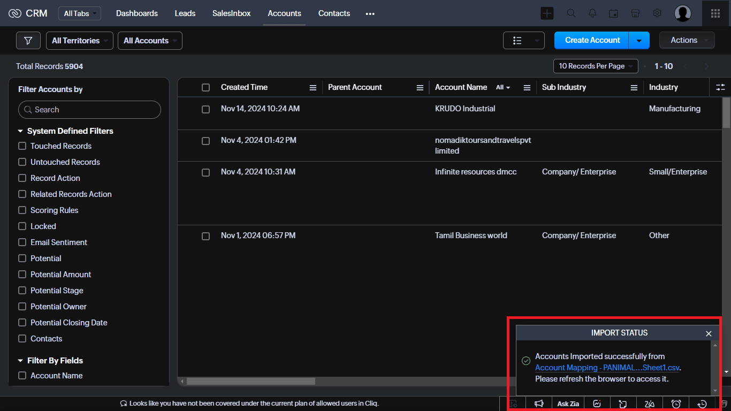Click the Zia scribble icon in bottom bar
Screen dimensions: 731x411
point(650,404)
